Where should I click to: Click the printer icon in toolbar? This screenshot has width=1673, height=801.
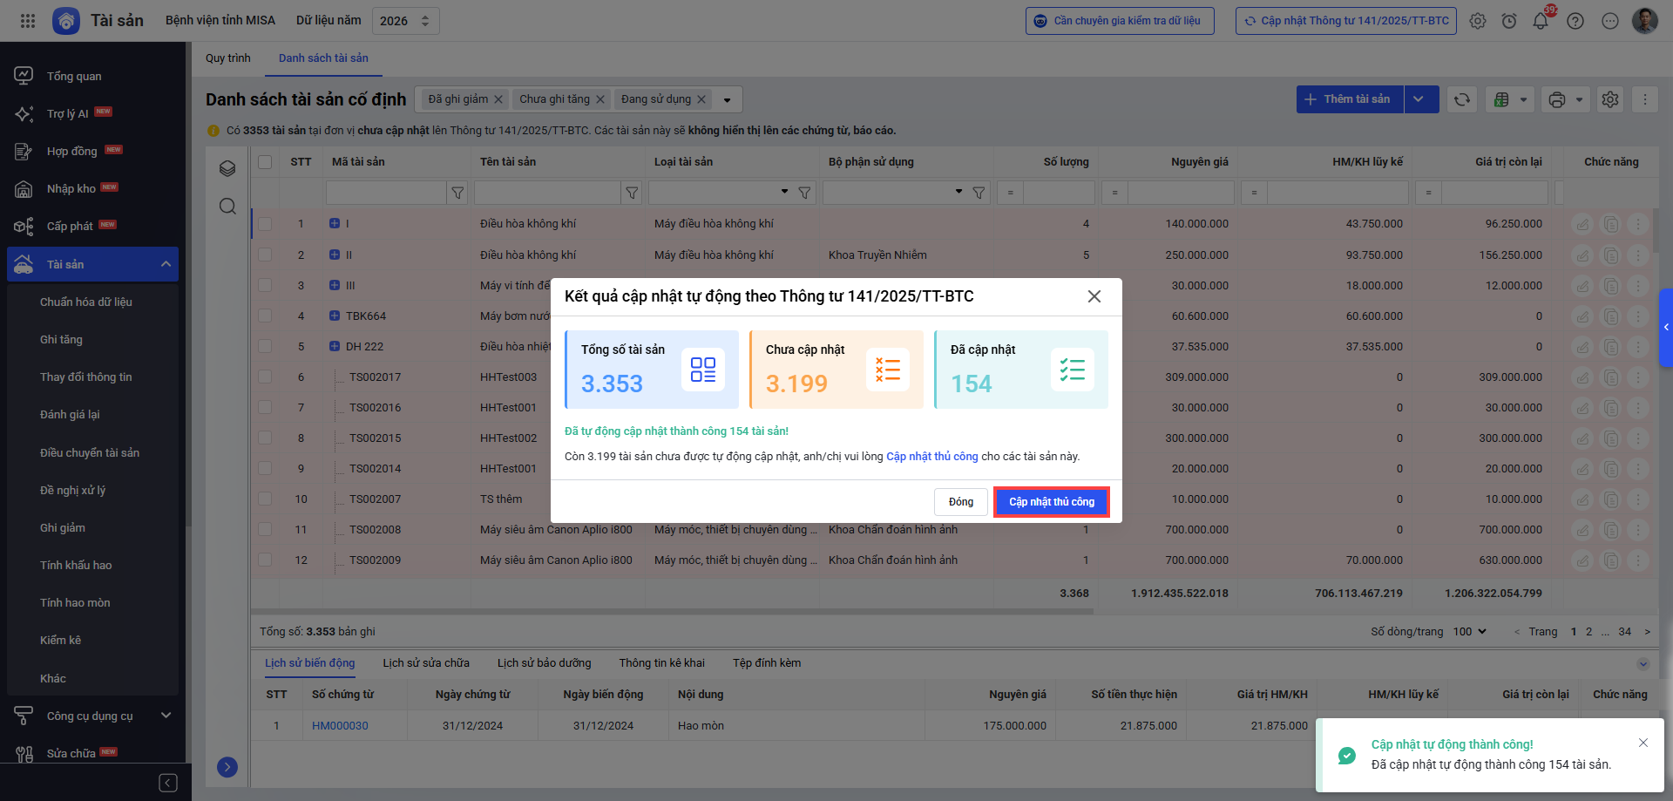1557,99
